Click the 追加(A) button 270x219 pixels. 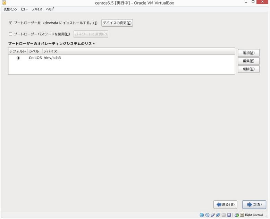pyautogui.click(x=248, y=53)
